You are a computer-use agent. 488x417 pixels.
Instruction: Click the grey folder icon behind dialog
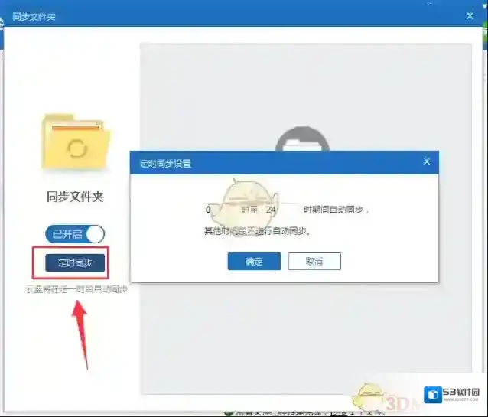(302, 140)
